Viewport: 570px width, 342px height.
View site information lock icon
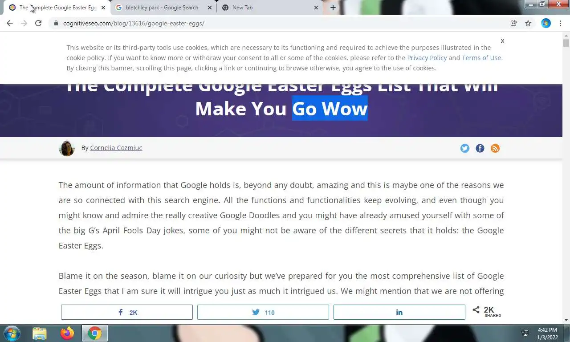pyautogui.click(x=56, y=23)
